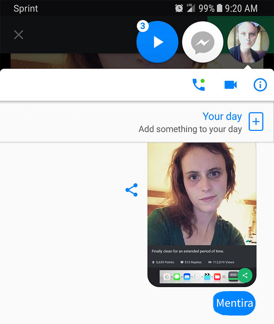
Task: Add to your day with the plus icon
Action: (256, 121)
